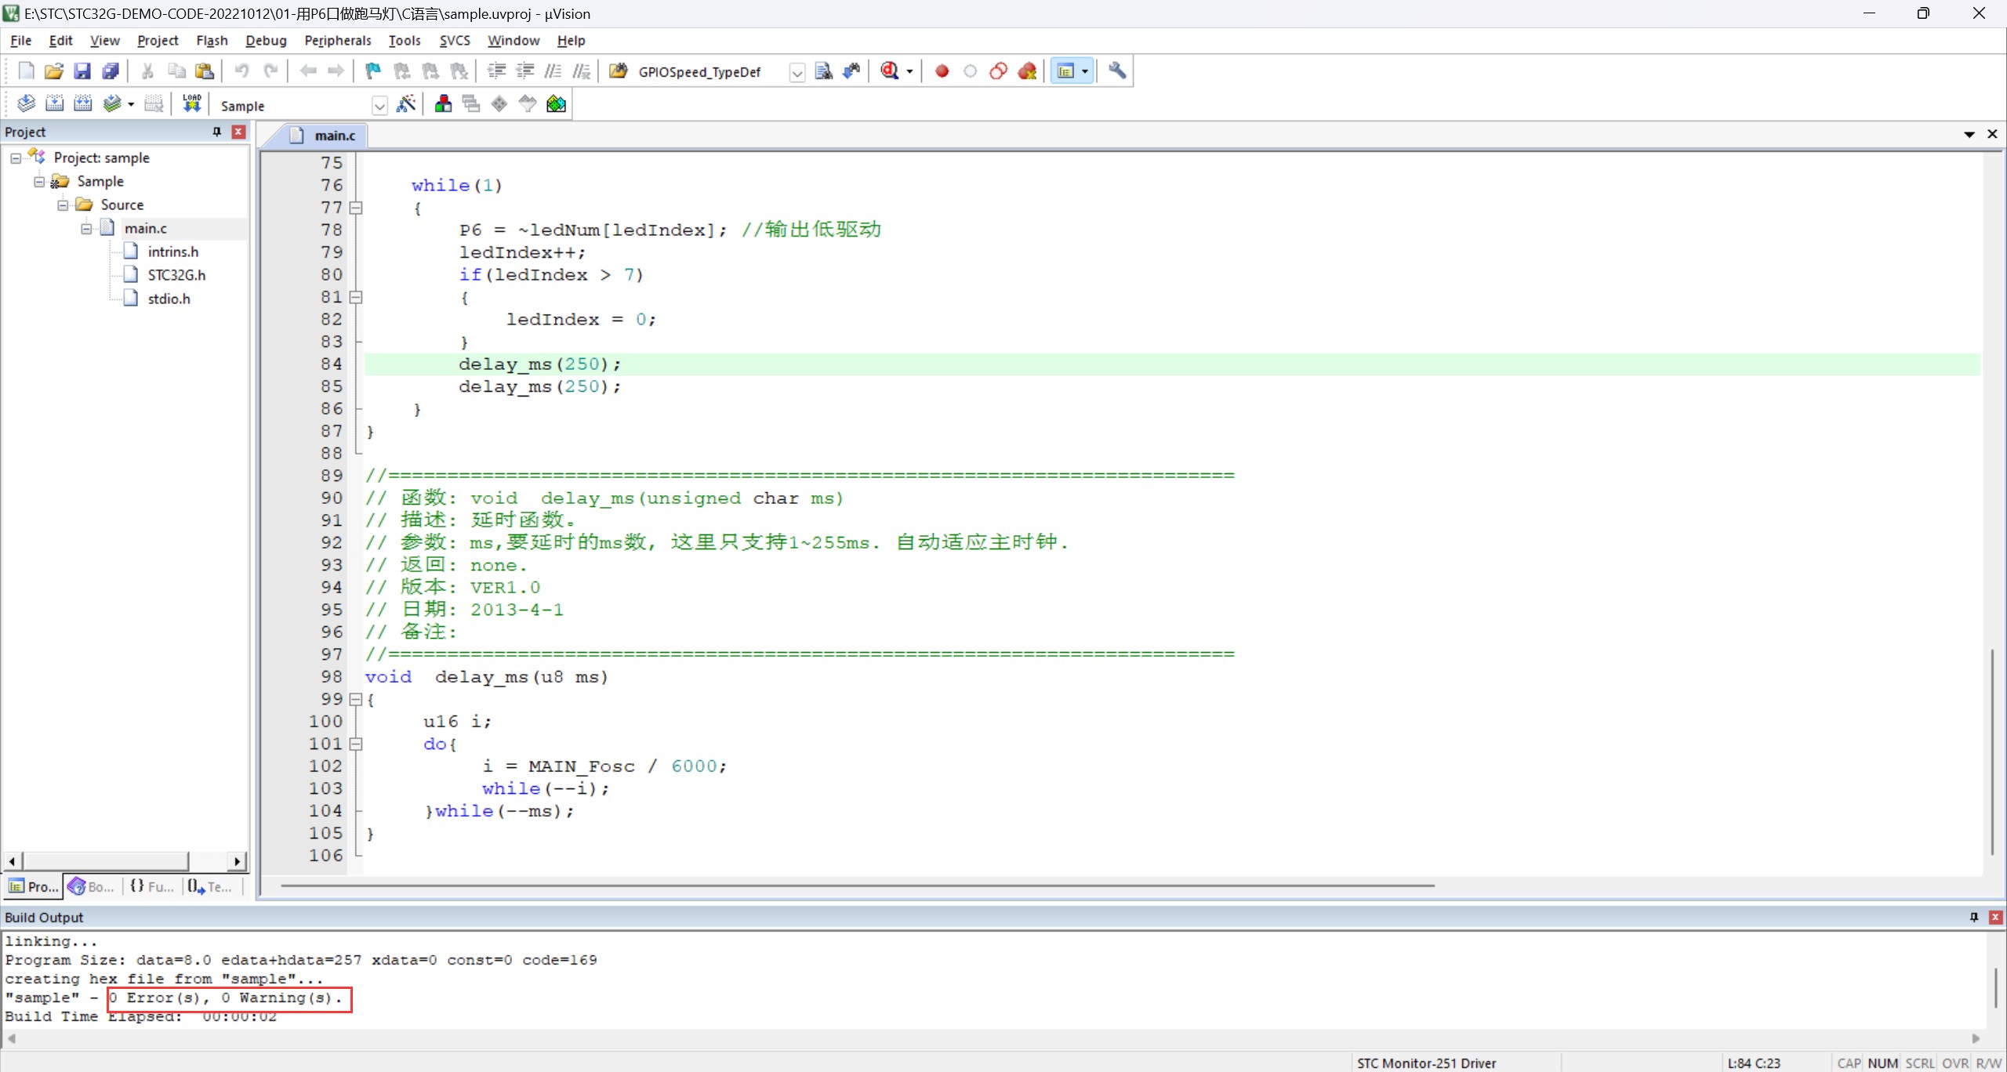Click the Open file folder icon

pos(54,71)
